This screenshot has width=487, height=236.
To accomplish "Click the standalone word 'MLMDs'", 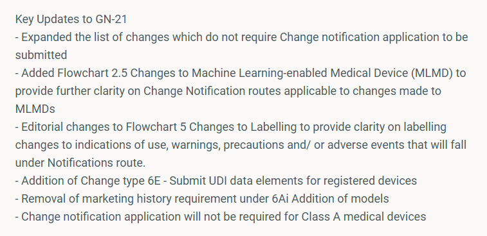I will 35,109.
